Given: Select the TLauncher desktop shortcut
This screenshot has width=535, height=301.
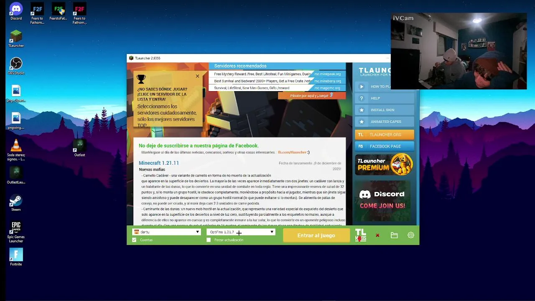Looking at the screenshot, I should click(16, 39).
